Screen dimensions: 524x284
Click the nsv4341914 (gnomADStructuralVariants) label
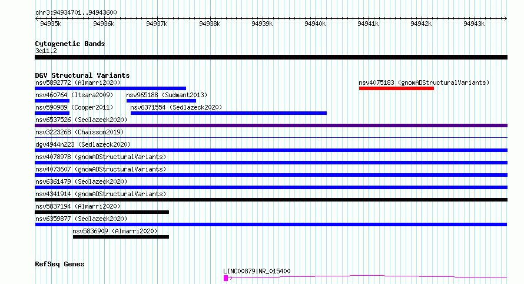click(x=101, y=194)
